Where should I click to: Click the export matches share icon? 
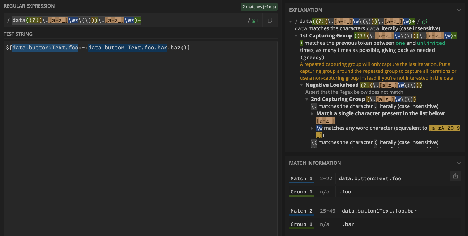click(455, 176)
